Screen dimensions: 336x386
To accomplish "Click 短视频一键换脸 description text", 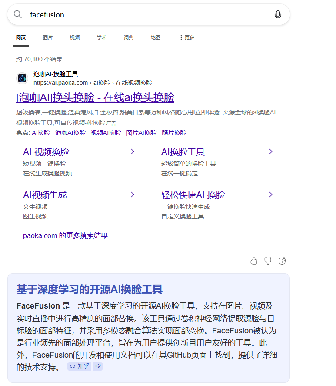I will click(x=44, y=164).
